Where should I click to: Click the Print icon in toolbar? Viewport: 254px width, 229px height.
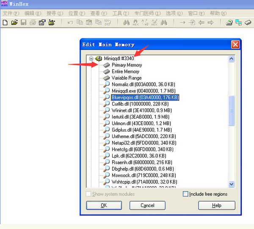click(x=33, y=22)
